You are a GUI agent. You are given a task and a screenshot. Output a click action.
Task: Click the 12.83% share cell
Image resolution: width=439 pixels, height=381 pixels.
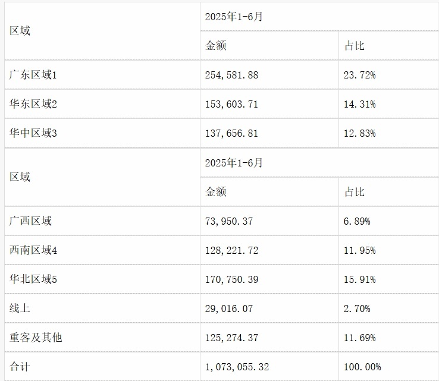click(360, 133)
